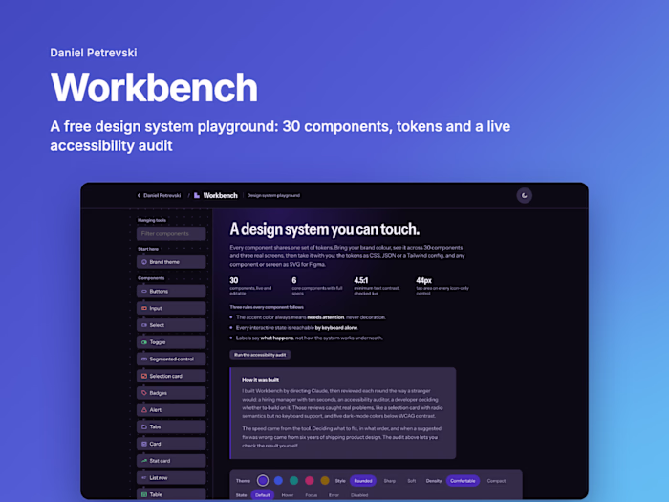Select Tabs in the components sidebar
This screenshot has width=669, height=502.
coord(171,426)
